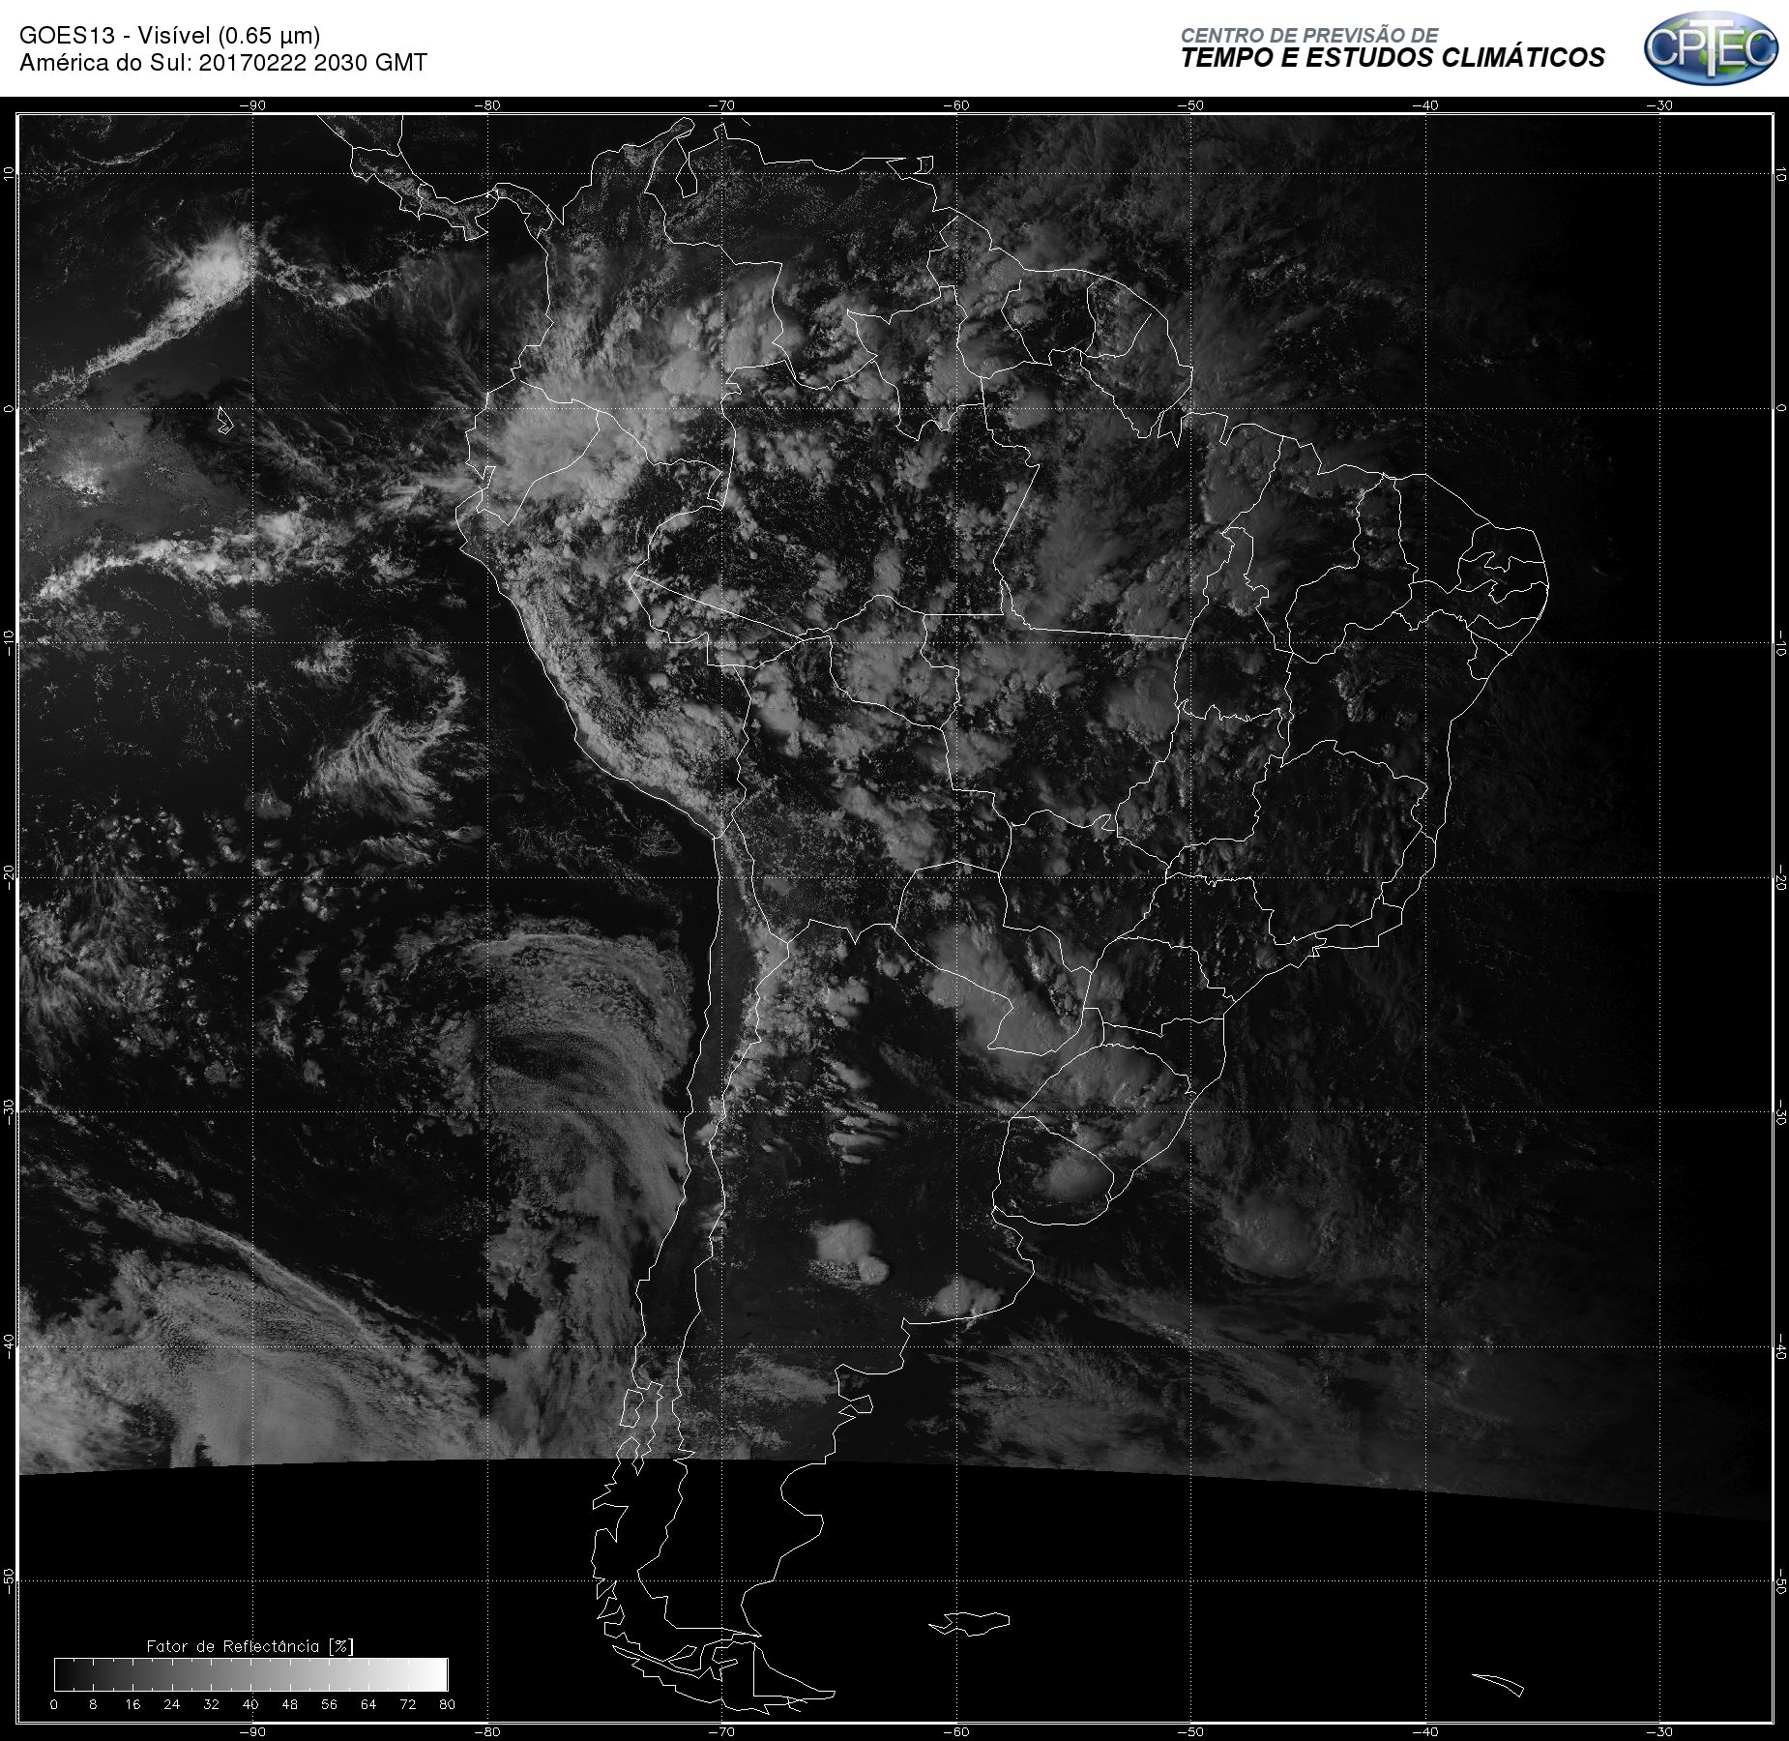Click the South Georgia island outline
The image size is (1789, 1741).
pyautogui.click(x=1498, y=1685)
